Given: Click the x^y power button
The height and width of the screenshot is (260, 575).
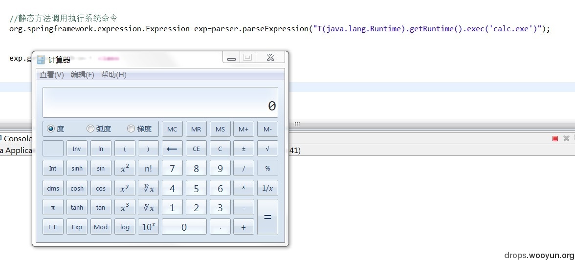Looking at the screenshot, I should click(x=125, y=188).
